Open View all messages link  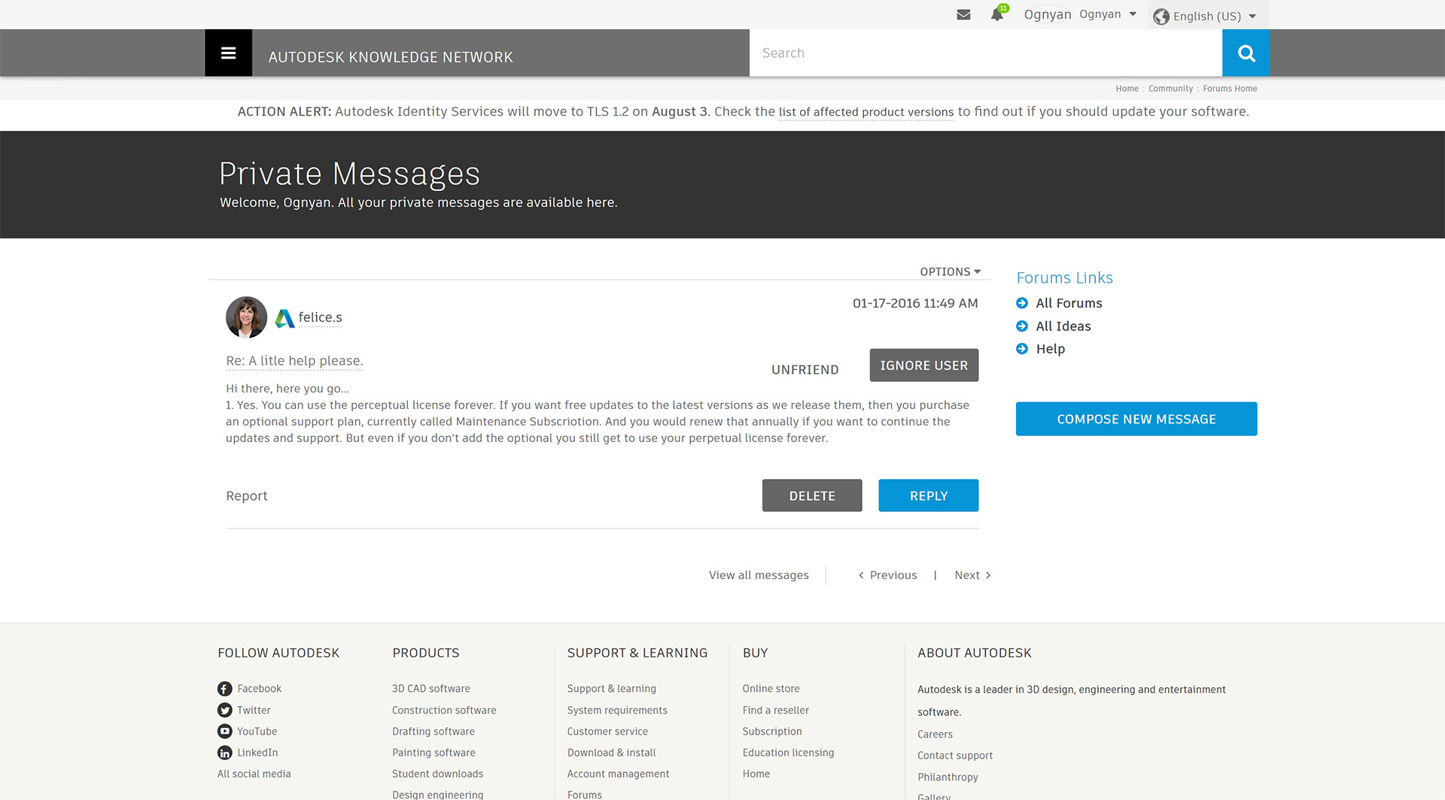(759, 575)
